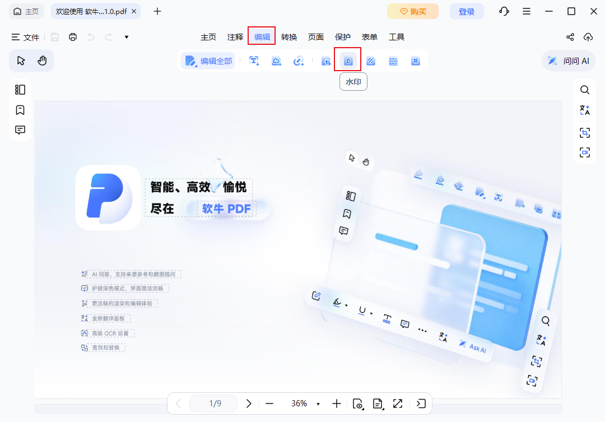Switch to the 表单 form tab

click(x=369, y=37)
